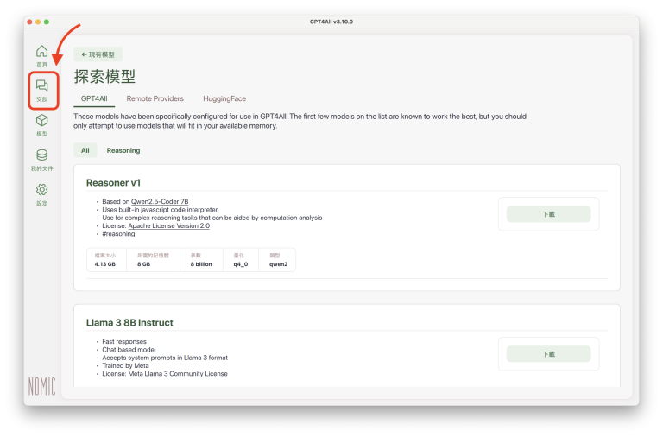Click the Llama 3 8B Instruct title

pos(129,323)
